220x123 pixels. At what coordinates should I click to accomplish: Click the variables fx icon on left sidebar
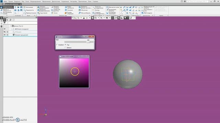(1, 24)
